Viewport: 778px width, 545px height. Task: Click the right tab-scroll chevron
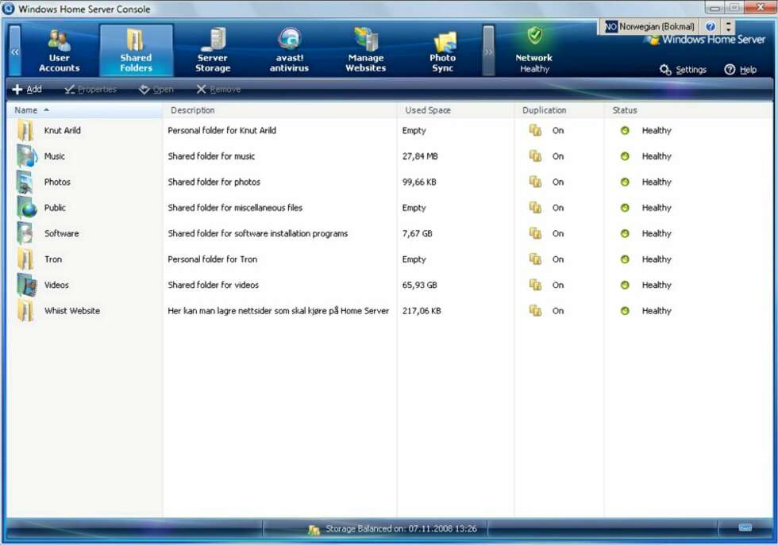pos(489,51)
